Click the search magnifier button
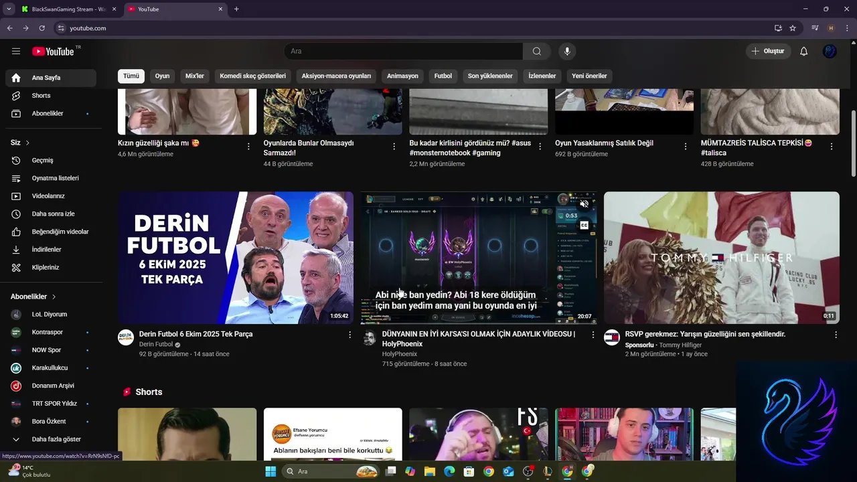The height and width of the screenshot is (482, 857). pyautogui.click(x=537, y=52)
